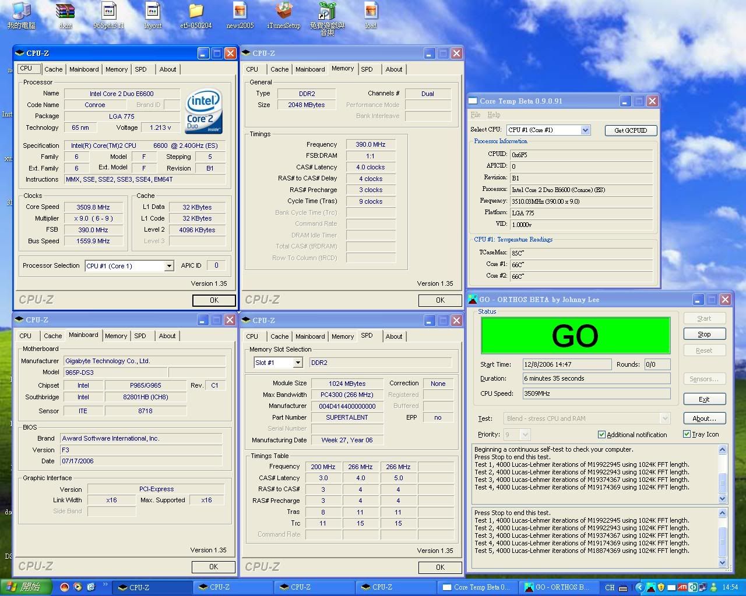The width and height of the screenshot is (746, 596).
Task: Click chip icon in the SPD CPU-Z title bar
Action: tap(246, 320)
